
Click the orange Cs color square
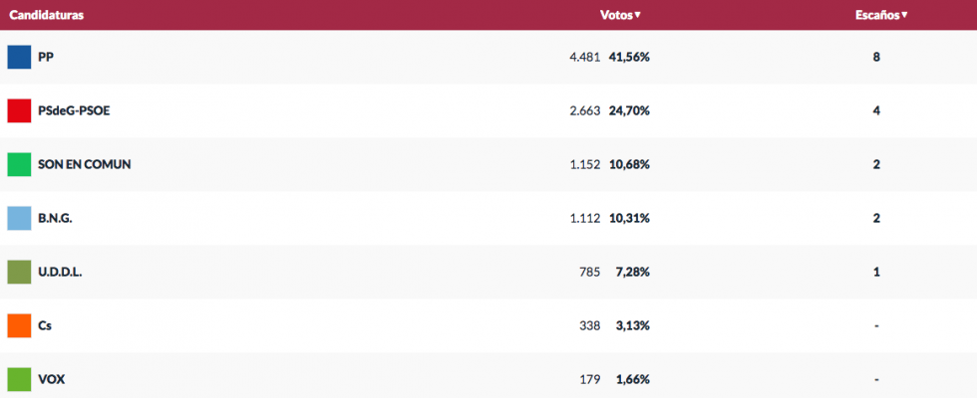(x=20, y=325)
